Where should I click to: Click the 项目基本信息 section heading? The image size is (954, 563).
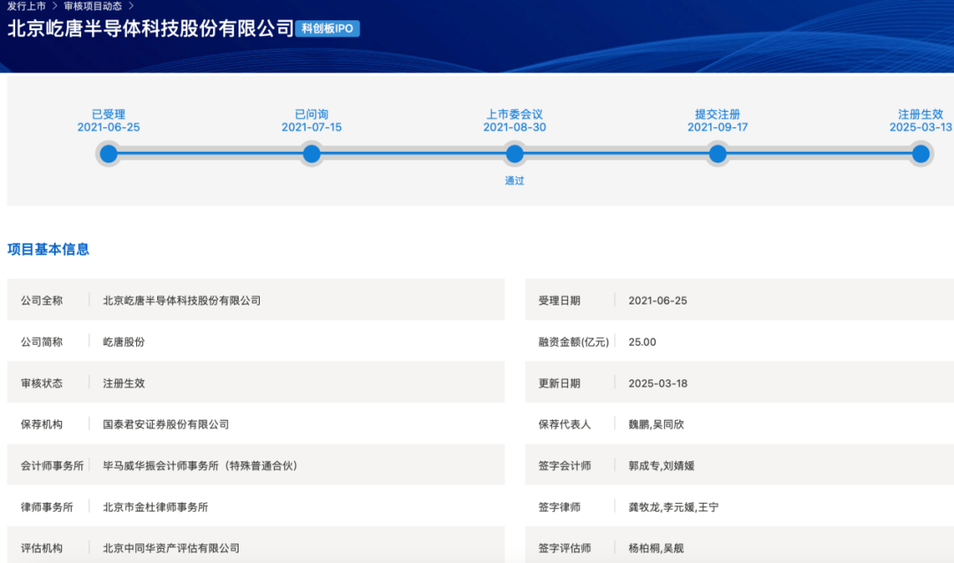tap(48, 249)
